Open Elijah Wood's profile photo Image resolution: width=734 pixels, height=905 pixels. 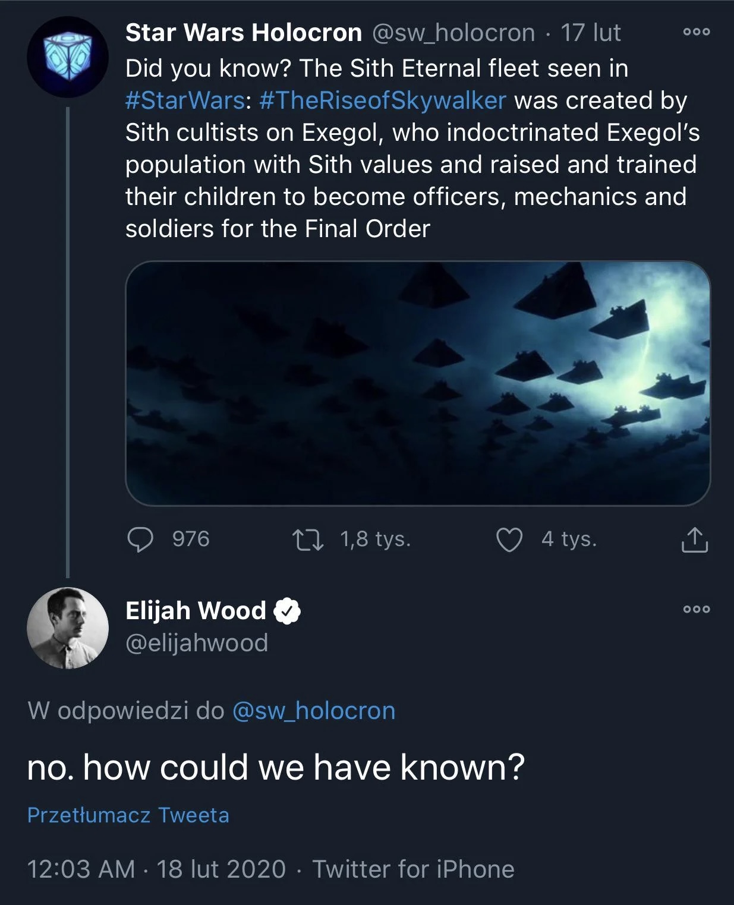[x=67, y=627]
